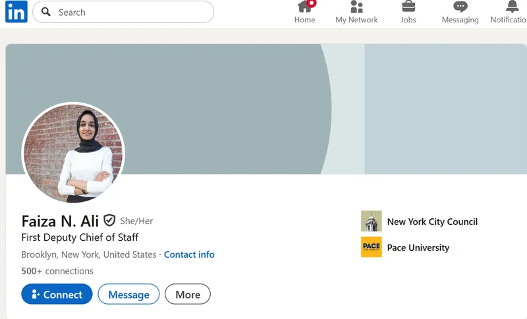Click the LinkedIn logo icon
Viewport: 527px width, 319px height.
(x=16, y=12)
